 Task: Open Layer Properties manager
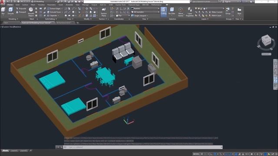[x=190, y=12]
